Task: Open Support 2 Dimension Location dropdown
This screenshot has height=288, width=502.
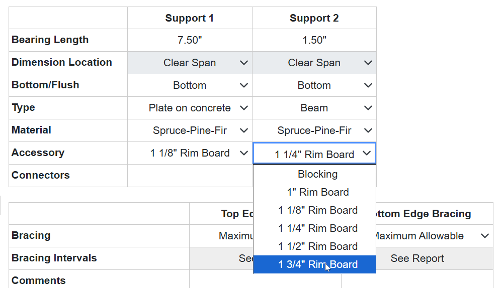Action: point(314,63)
